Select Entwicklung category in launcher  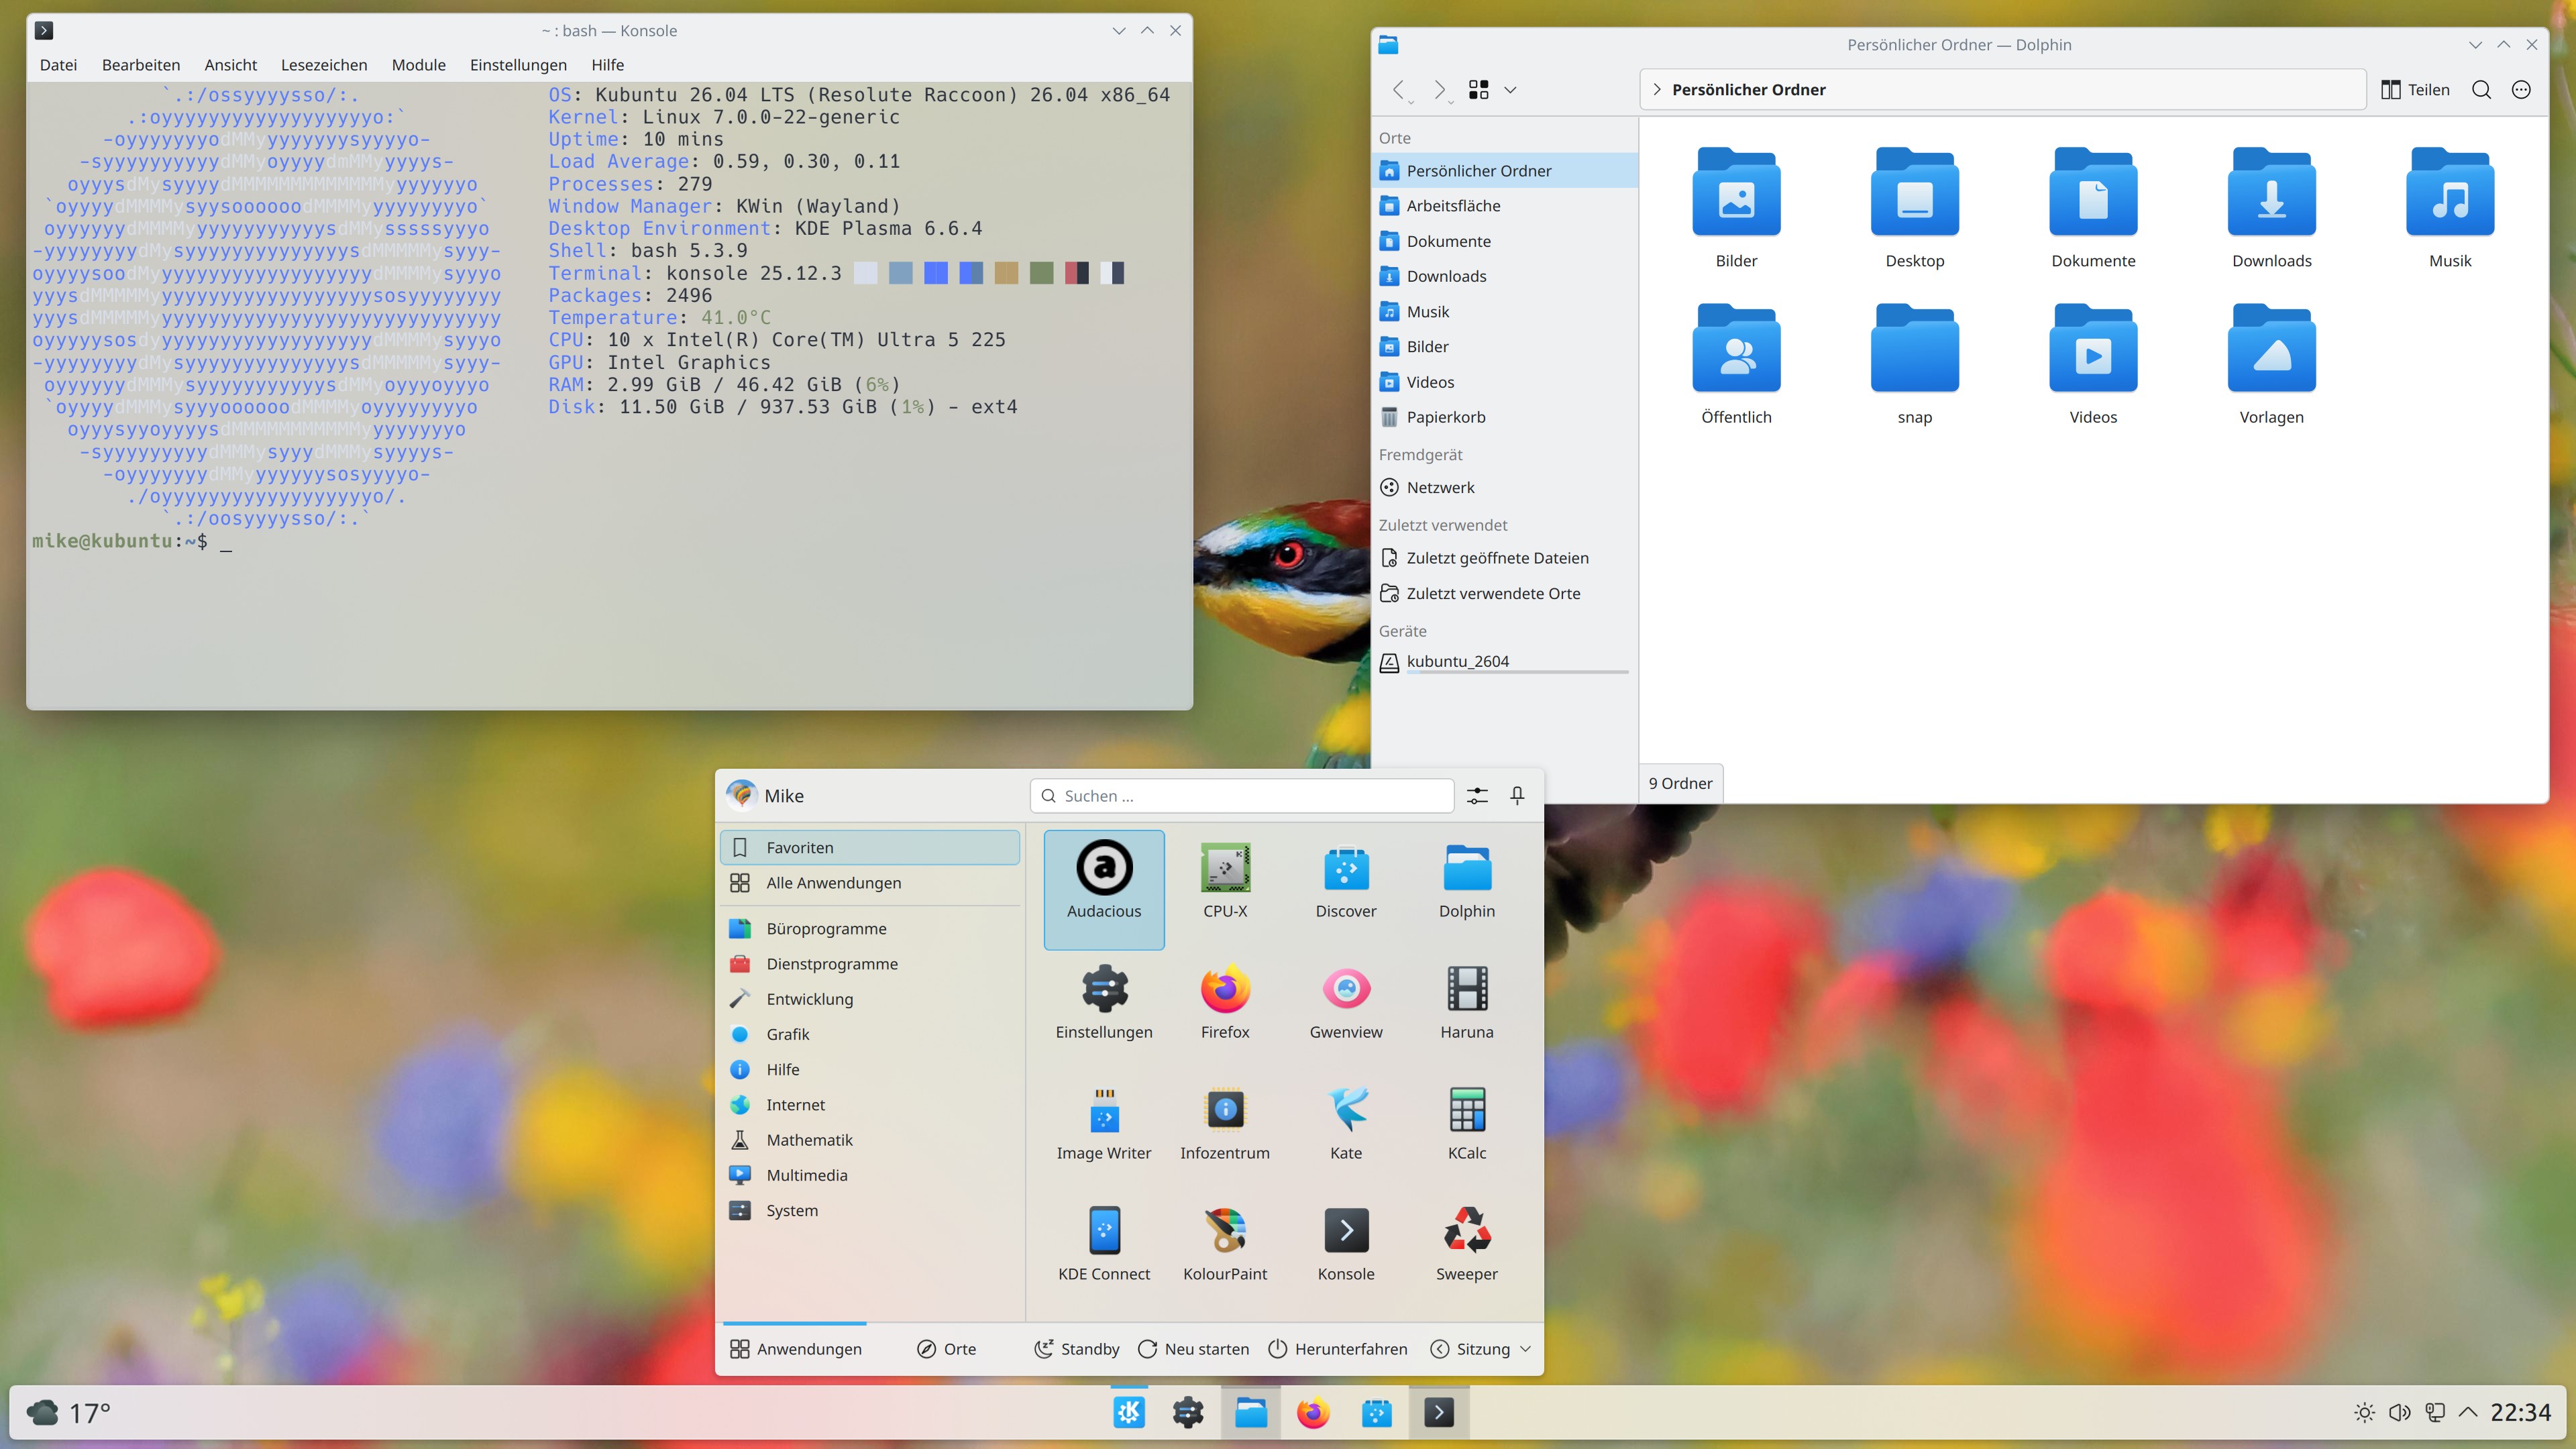point(870,999)
